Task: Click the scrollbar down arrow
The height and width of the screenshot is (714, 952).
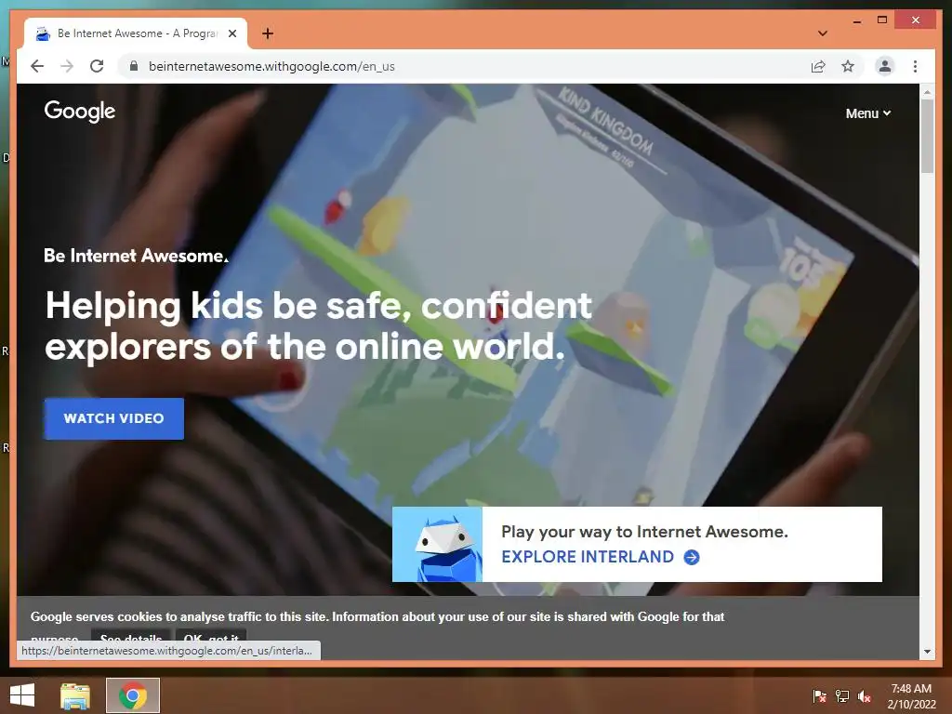Action: (x=927, y=652)
